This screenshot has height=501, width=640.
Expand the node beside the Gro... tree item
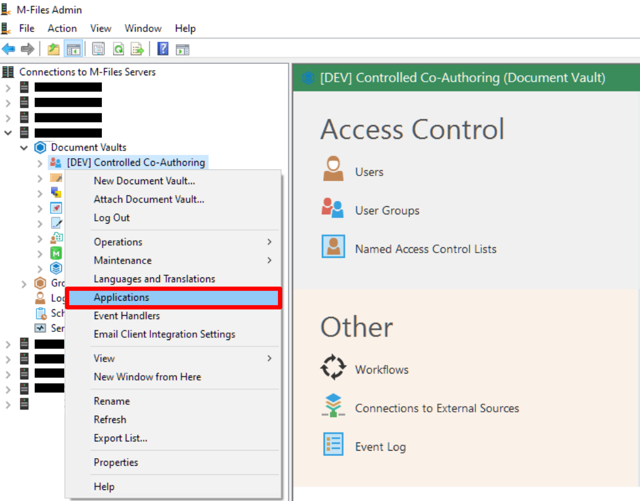24,284
